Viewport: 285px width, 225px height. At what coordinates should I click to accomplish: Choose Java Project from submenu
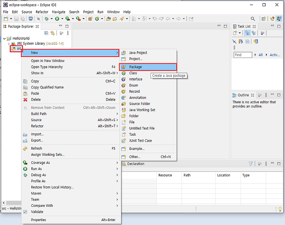click(x=148, y=53)
